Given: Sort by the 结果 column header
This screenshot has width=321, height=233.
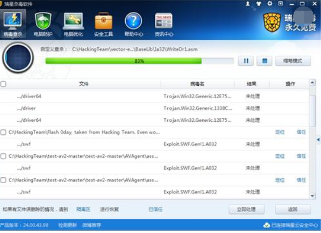Looking at the screenshot, I should [x=252, y=84].
